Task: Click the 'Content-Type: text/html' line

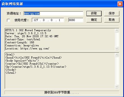Action: click(x=23, y=39)
